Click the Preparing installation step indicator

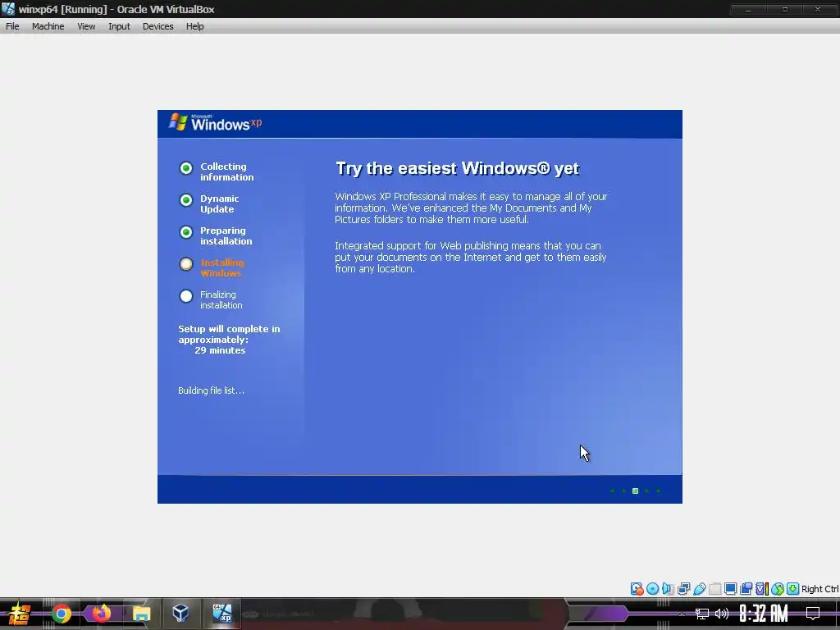tap(186, 232)
